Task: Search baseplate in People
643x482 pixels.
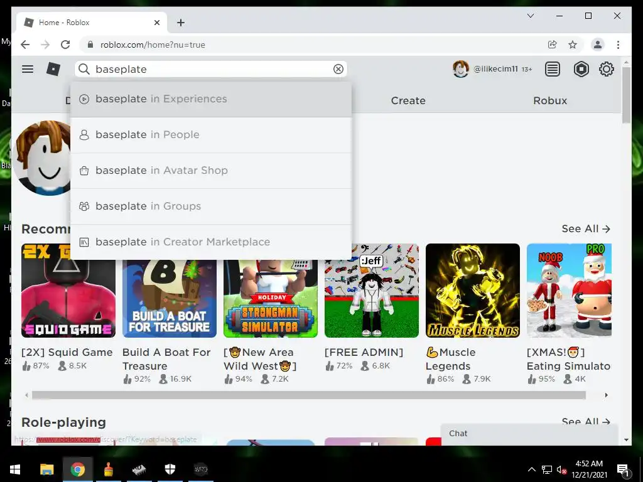Action: click(211, 135)
